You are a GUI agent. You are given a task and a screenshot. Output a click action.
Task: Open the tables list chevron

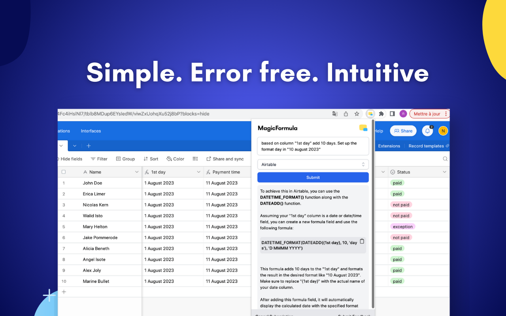click(75, 146)
